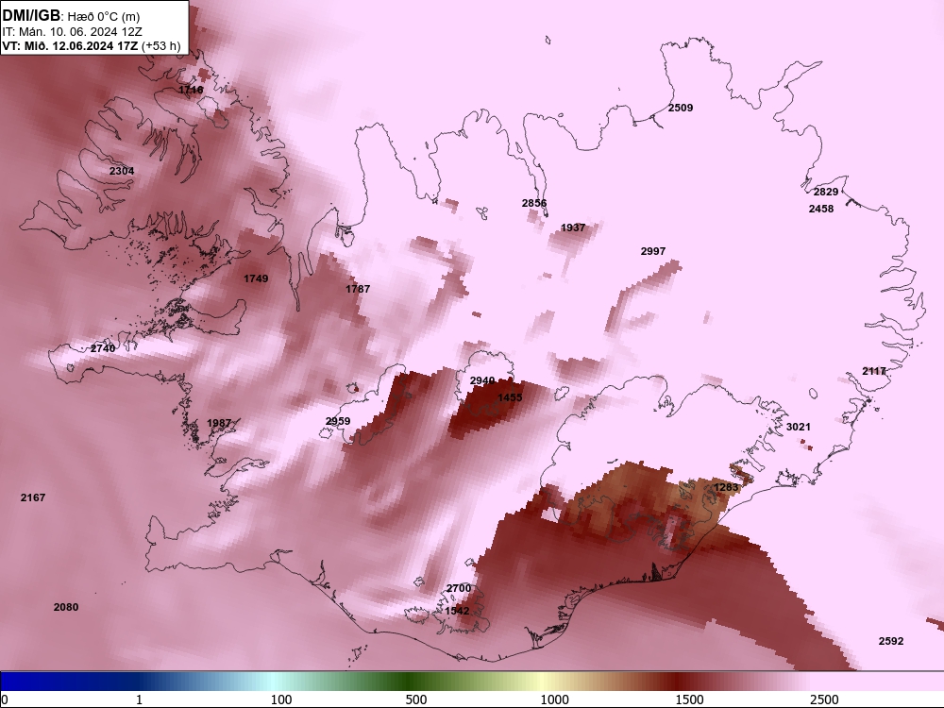Click the map value 2959
The width and height of the screenshot is (944, 708).
tap(338, 421)
